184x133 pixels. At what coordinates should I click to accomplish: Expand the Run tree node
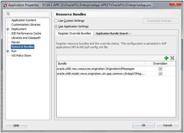8,51
